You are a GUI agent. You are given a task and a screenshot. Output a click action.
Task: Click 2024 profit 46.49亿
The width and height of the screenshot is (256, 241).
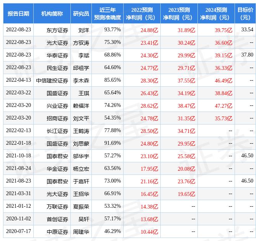(x=223, y=81)
